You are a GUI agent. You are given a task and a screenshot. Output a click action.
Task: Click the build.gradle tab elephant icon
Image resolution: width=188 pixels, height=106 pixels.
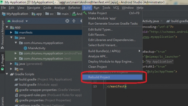168,21
